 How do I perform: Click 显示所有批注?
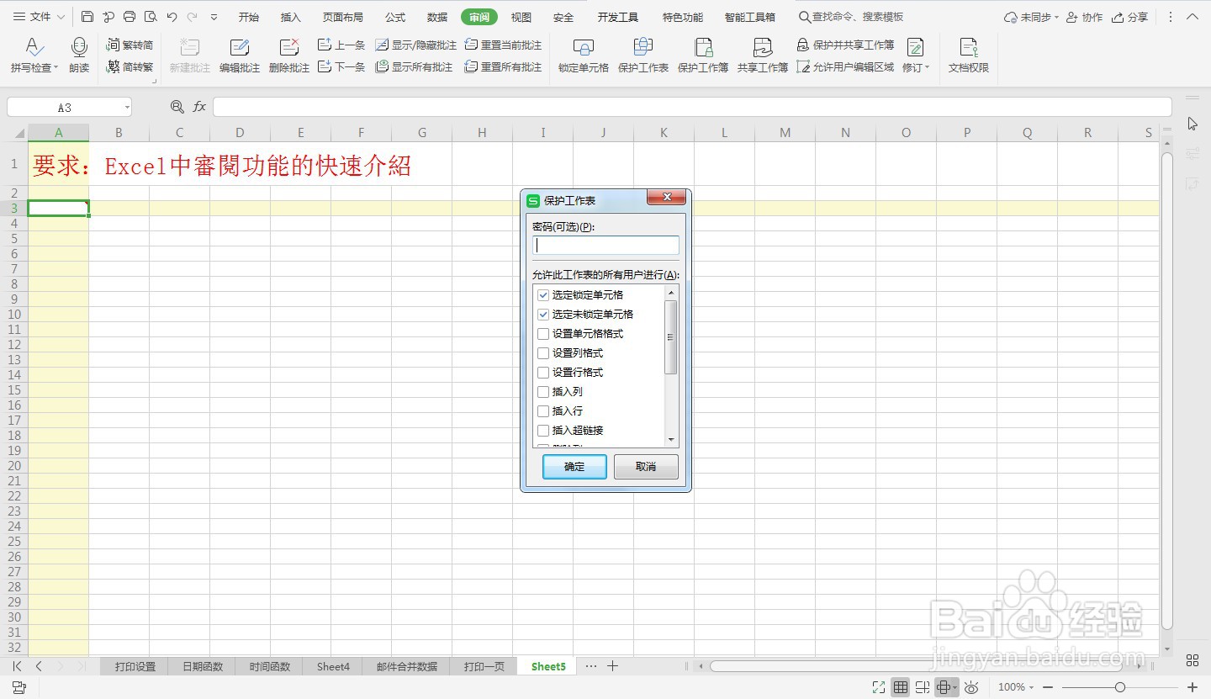(x=414, y=67)
